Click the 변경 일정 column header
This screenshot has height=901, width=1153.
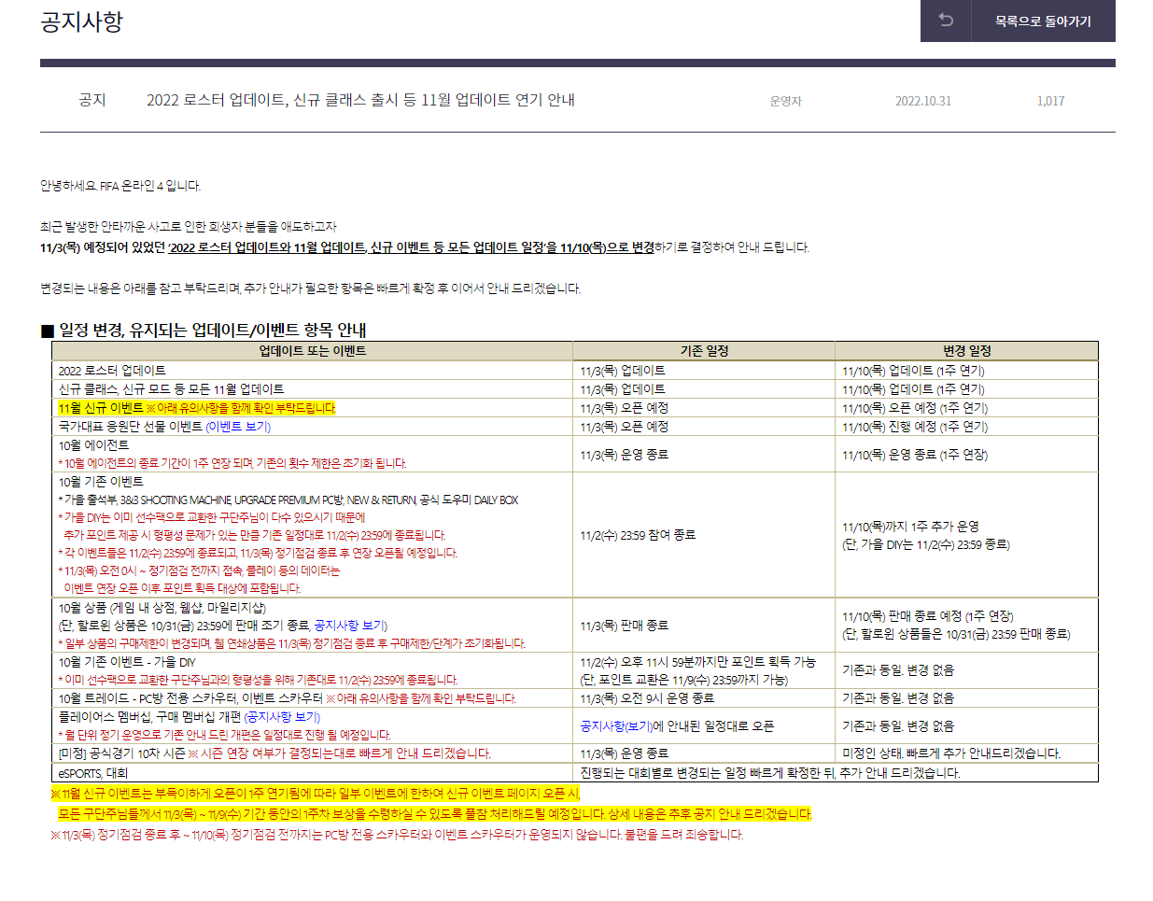967,351
